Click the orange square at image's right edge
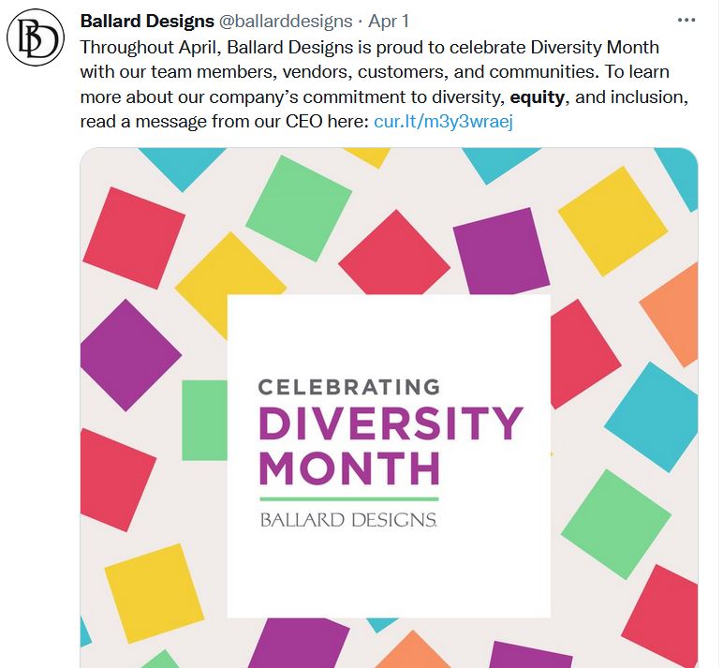Image resolution: width=723 pixels, height=668 pixels. [x=676, y=314]
